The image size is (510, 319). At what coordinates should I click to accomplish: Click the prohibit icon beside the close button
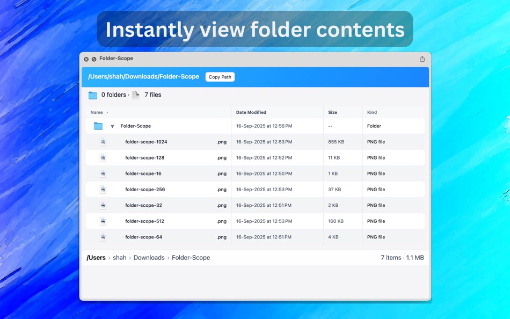93,59
